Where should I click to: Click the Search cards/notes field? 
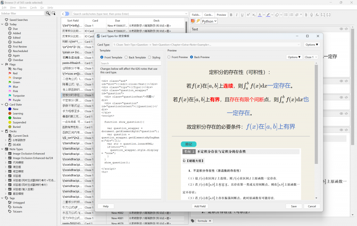click(x=130, y=14)
